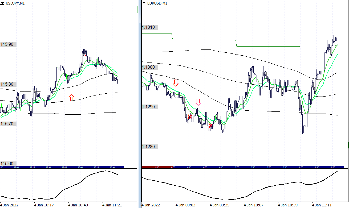Select the lowest red X marker on EURUSD

[211, 125]
